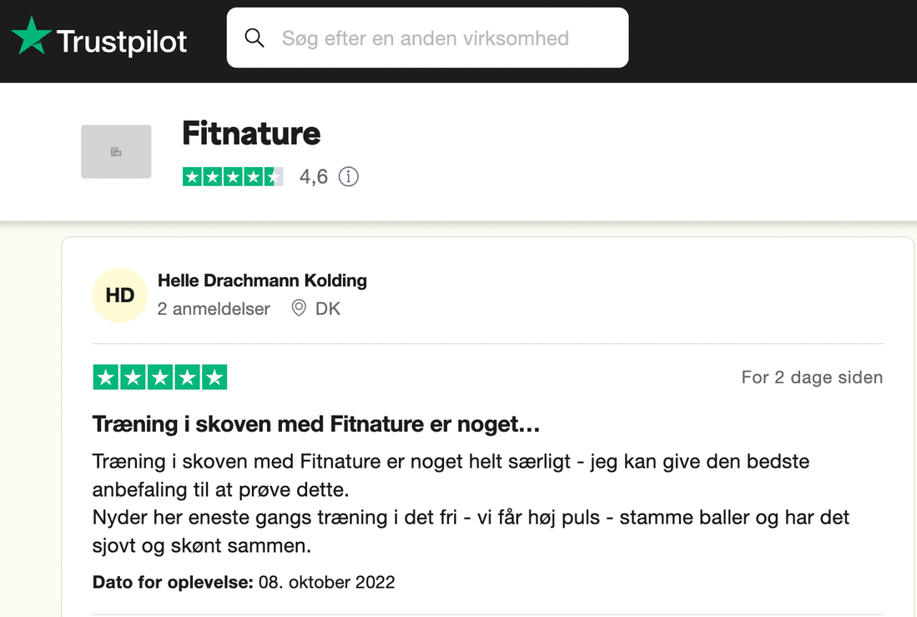
Task: Click the Fitnature company logo placeholder
Action: tap(116, 152)
